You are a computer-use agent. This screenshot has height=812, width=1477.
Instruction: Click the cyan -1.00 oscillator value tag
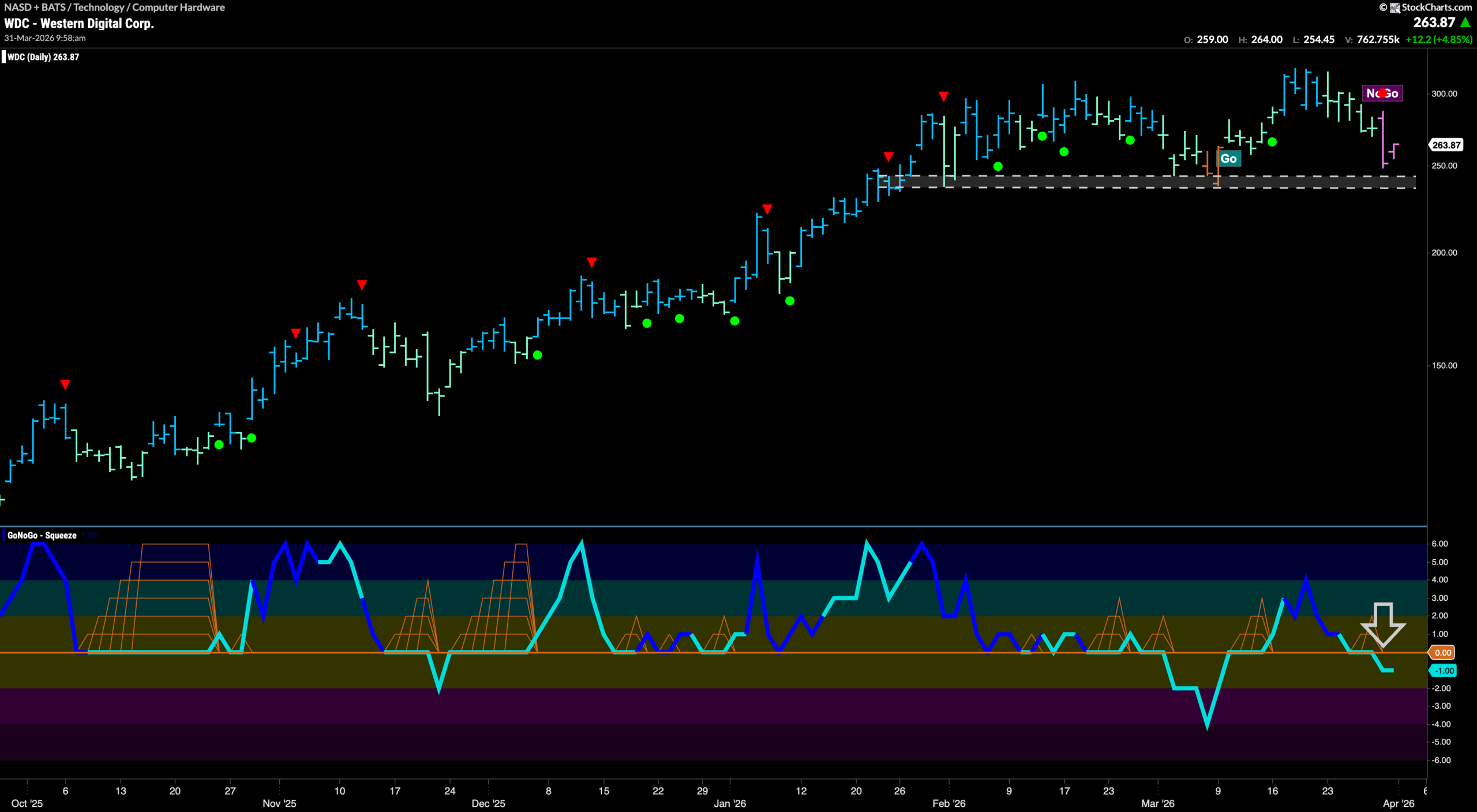click(1442, 671)
